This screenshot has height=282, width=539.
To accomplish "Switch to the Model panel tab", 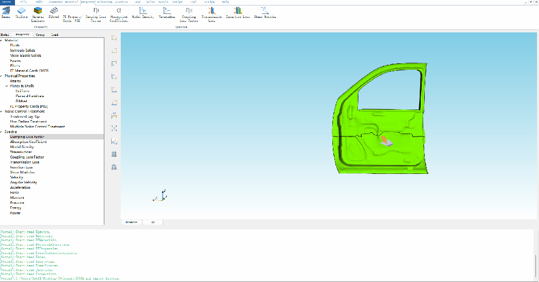I will tap(5, 35).
